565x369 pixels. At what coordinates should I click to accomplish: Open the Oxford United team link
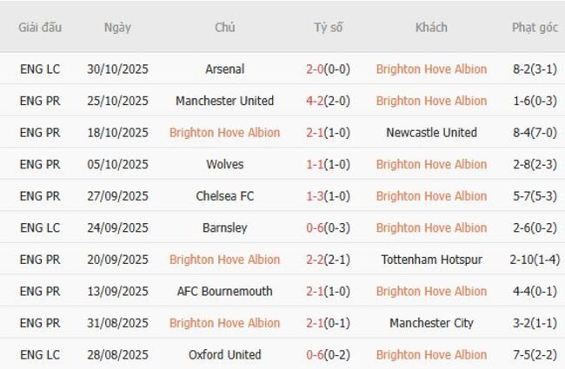224,354
